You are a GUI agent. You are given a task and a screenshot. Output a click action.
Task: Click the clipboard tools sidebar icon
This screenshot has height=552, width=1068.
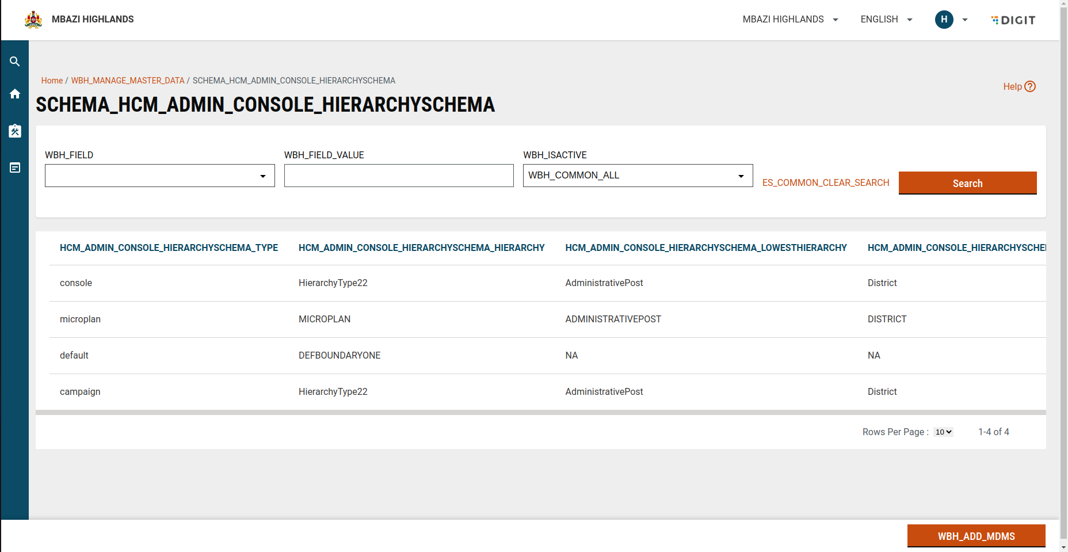pos(15,131)
